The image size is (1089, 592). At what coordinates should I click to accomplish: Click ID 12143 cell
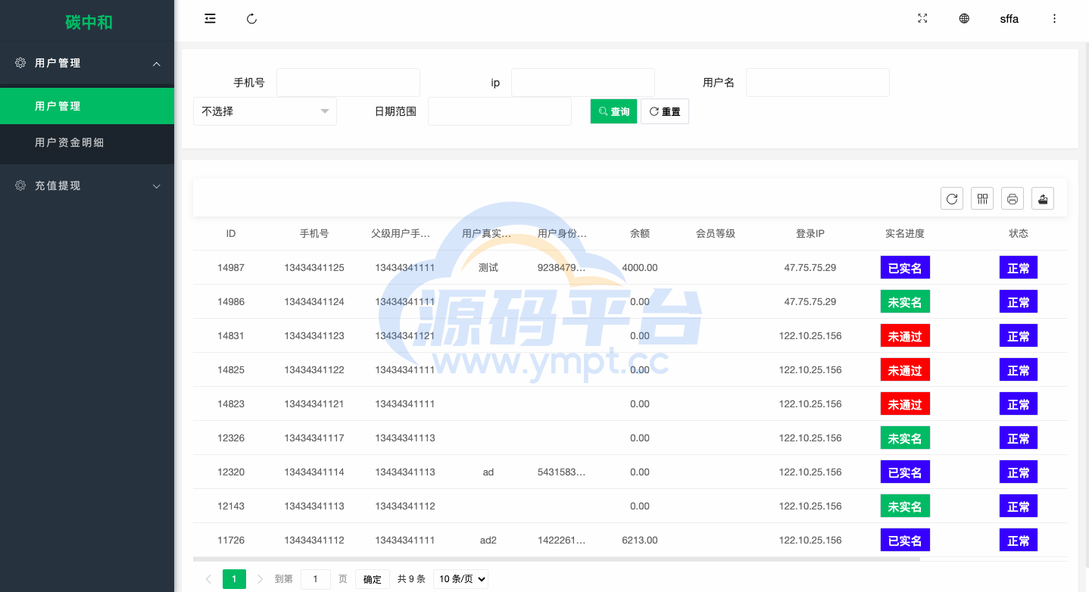231,506
